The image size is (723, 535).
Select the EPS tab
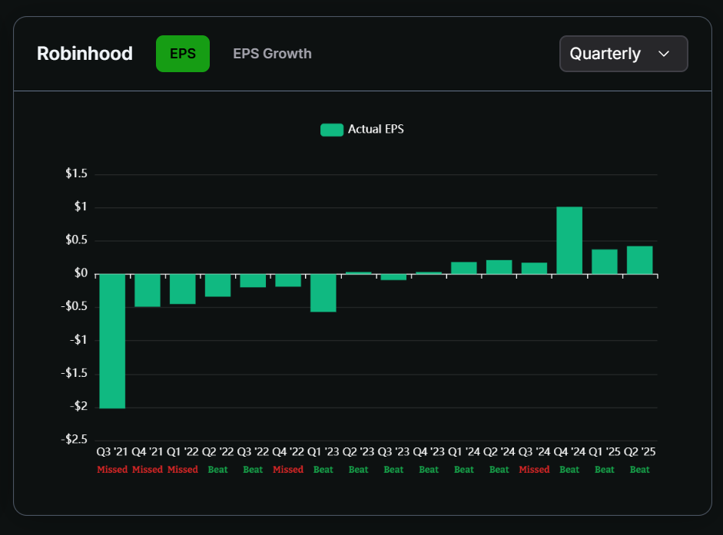pos(183,54)
